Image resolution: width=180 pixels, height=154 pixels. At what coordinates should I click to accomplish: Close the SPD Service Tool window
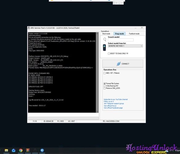tap(142, 28)
